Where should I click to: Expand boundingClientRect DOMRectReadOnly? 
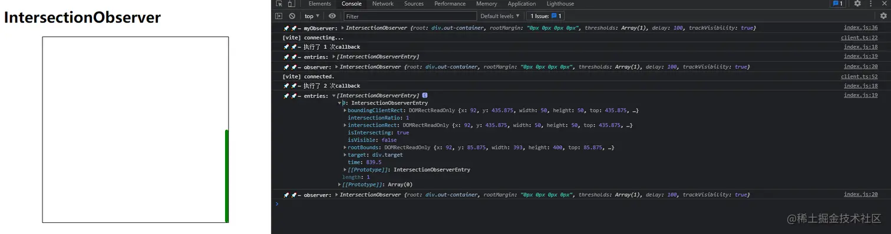pyautogui.click(x=345, y=110)
